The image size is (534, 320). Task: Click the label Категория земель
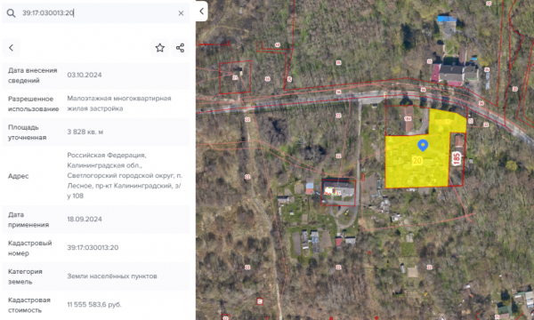pos(25,276)
